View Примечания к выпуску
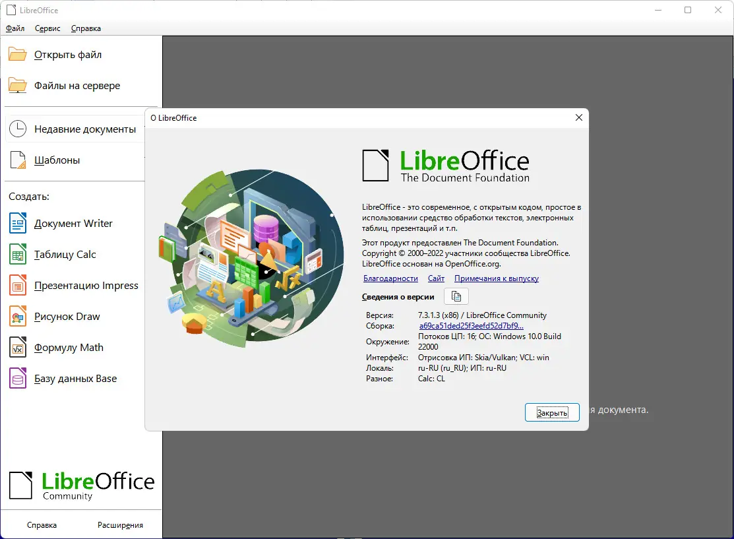 tap(495, 278)
